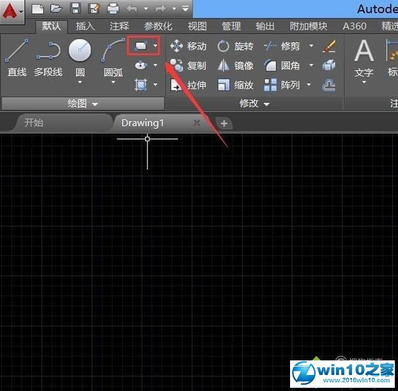Select the 多段线 (Polyline) tool
This screenshot has width=398, height=391.
[x=48, y=57]
